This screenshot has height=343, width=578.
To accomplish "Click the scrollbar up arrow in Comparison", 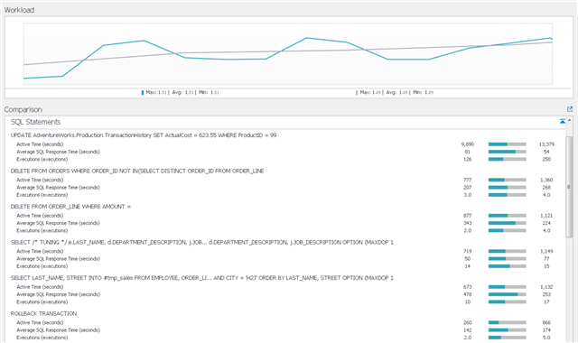I will (x=569, y=120).
